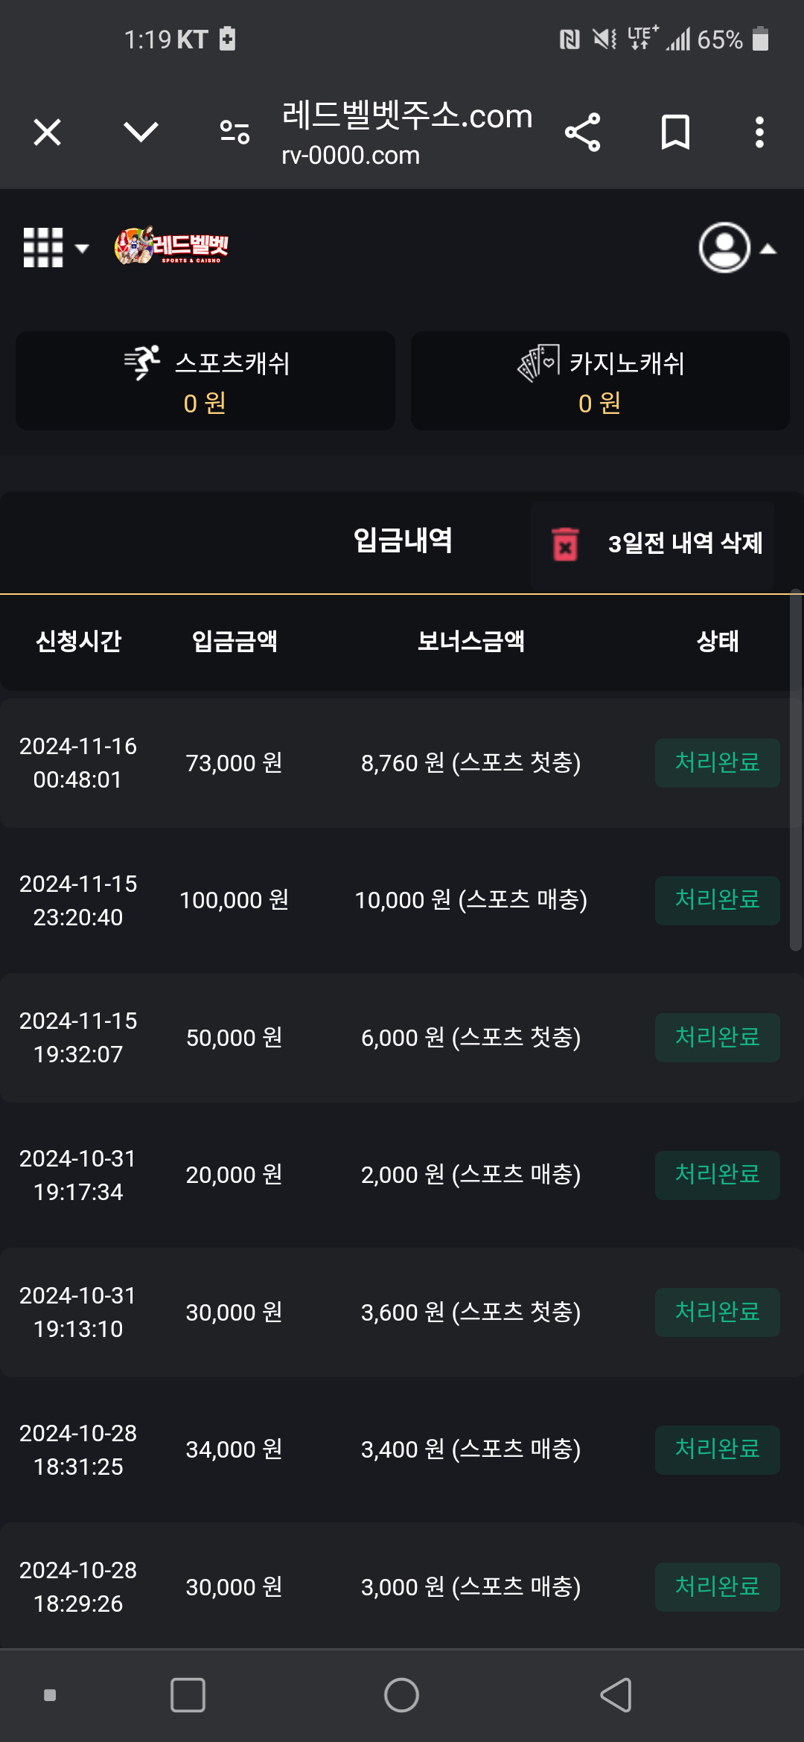Screen dimensions: 804x1742
Task: Bookmark this page with bookmark icon
Action: (x=675, y=133)
